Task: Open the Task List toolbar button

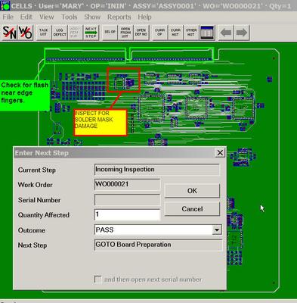Action: [x=44, y=33]
